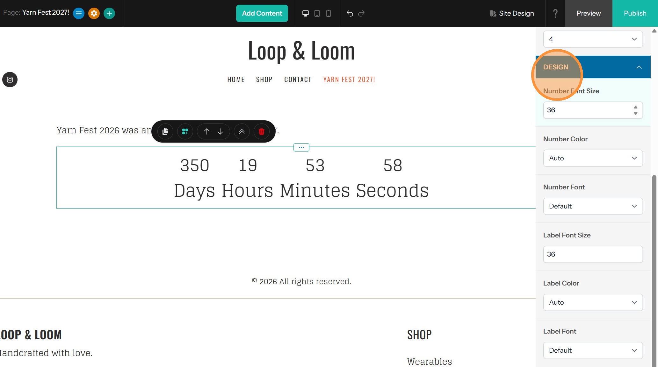Open the Number Font dropdown
Screen dimensions: 658x367
593,206
